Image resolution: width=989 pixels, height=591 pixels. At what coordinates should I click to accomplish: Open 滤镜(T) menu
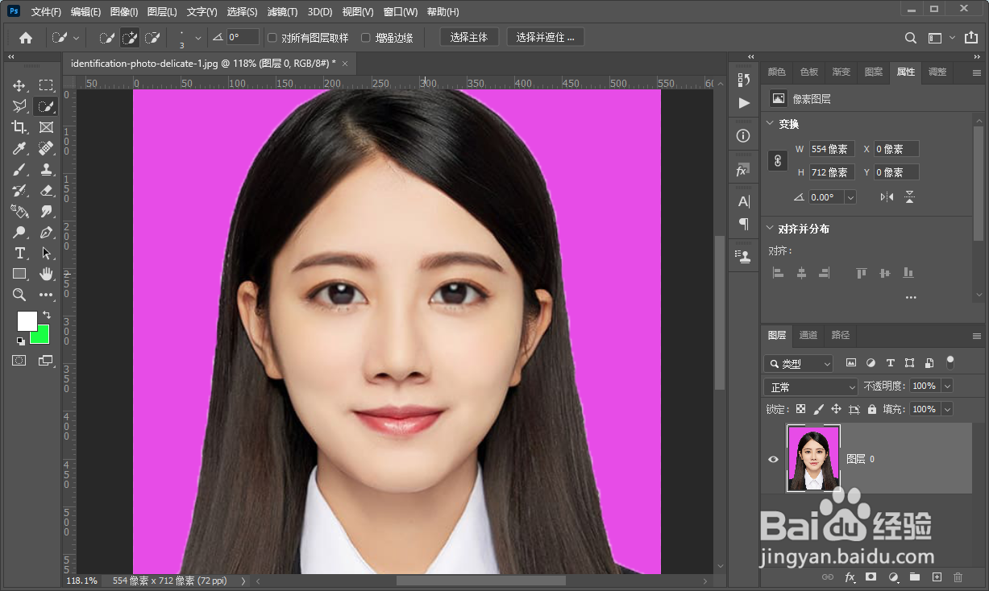click(282, 12)
